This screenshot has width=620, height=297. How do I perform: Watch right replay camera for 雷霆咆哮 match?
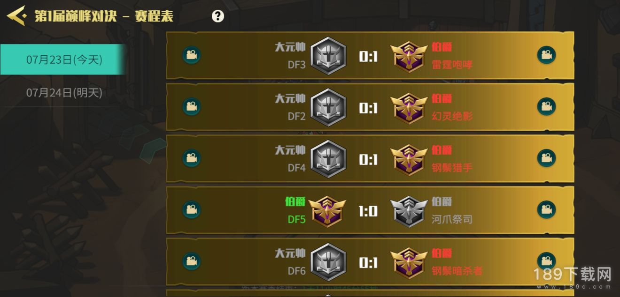pyautogui.click(x=546, y=55)
